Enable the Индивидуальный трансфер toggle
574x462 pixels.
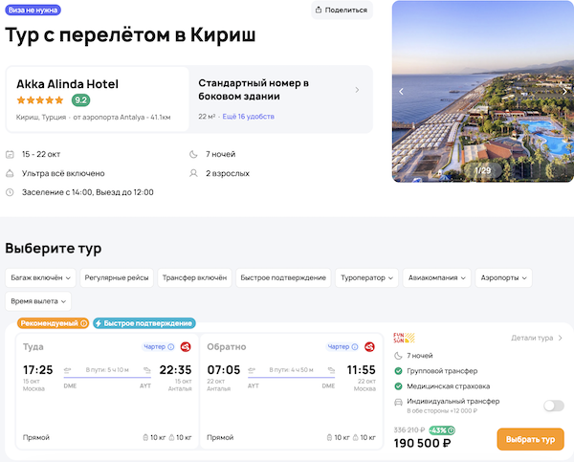coord(553,406)
